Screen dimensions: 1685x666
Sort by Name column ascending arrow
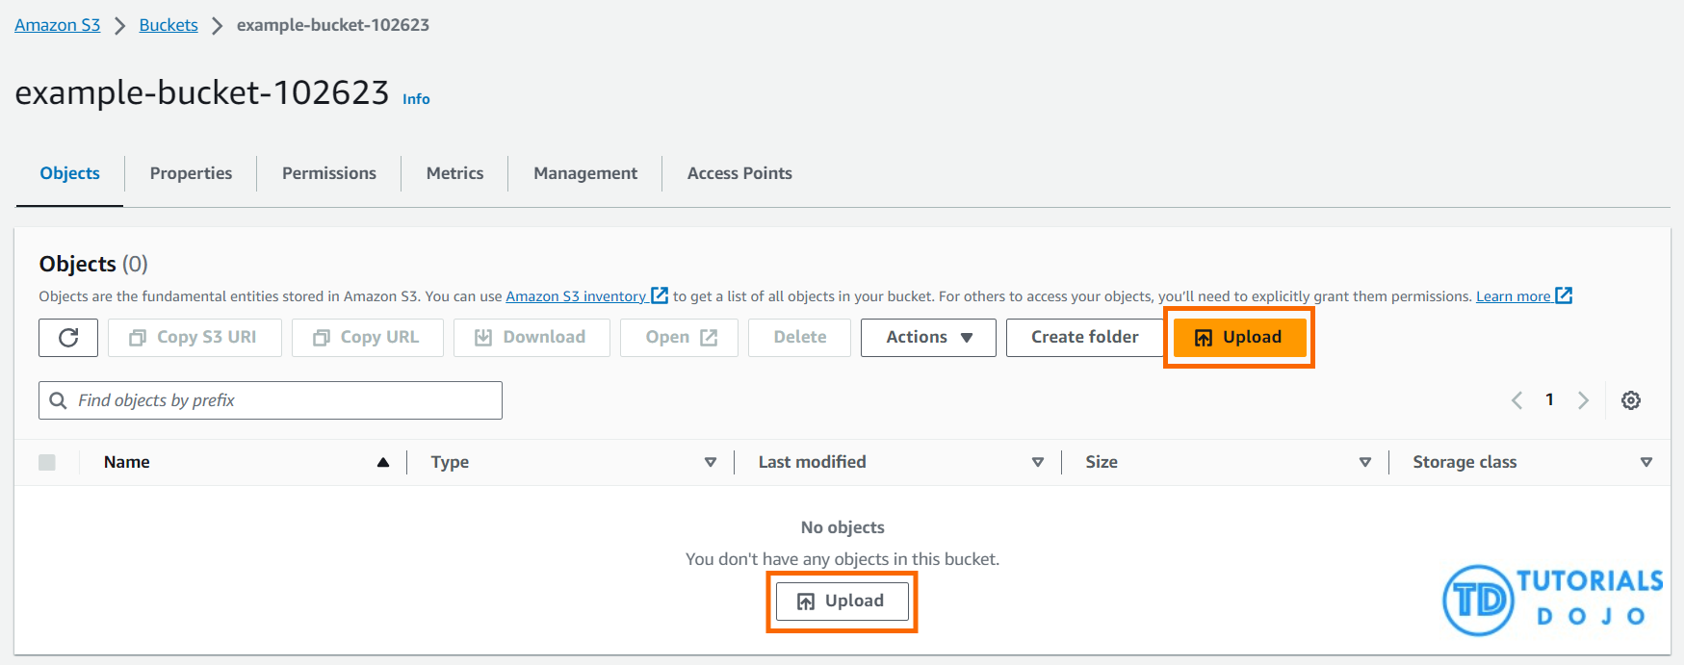383,463
